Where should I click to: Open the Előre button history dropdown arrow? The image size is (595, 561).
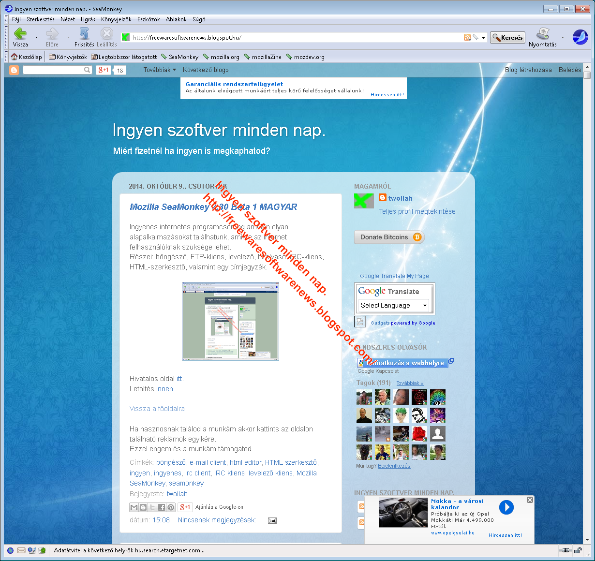68,37
